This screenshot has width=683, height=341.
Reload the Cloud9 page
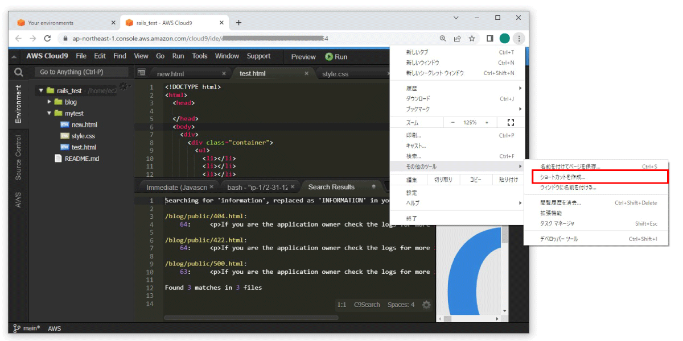tap(47, 39)
